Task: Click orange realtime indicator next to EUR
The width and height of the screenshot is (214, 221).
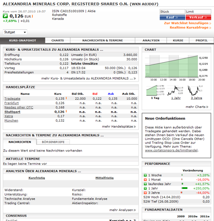Action: coord(32,16)
